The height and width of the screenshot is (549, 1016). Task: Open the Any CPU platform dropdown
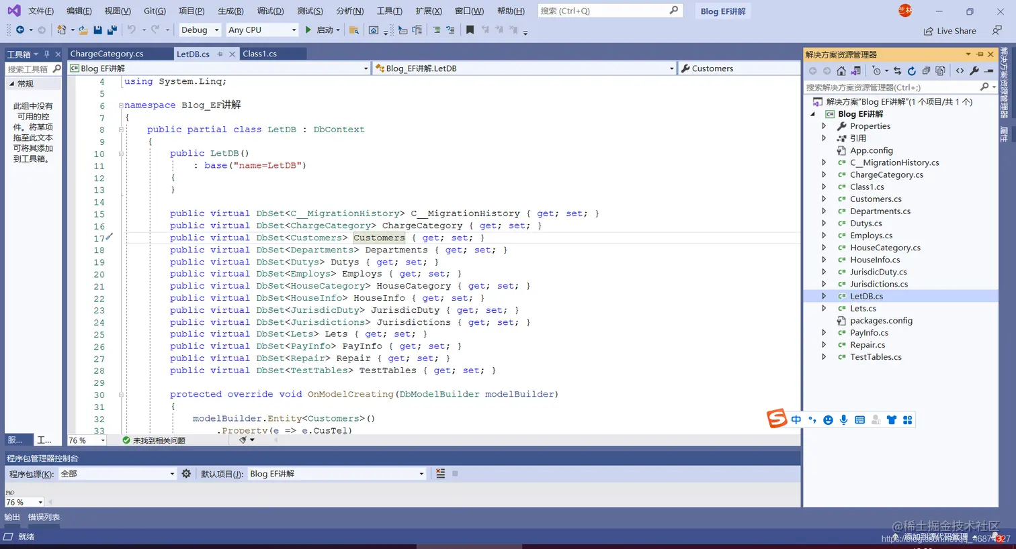[x=262, y=30]
